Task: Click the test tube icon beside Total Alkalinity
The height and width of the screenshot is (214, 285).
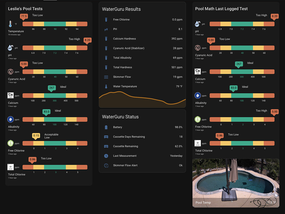Action: 106,58
